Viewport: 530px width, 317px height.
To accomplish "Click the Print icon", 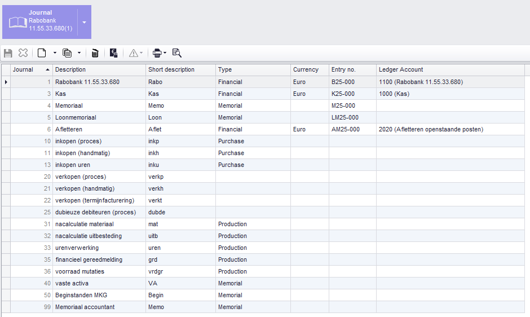I will pyautogui.click(x=157, y=53).
